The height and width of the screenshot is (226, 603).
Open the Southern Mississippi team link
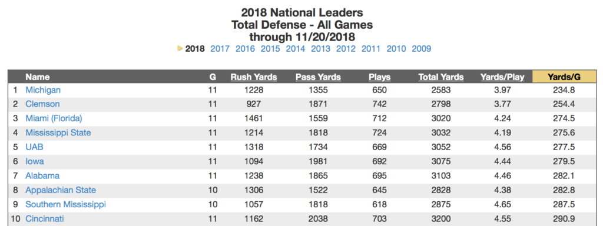pyautogui.click(x=66, y=204)
